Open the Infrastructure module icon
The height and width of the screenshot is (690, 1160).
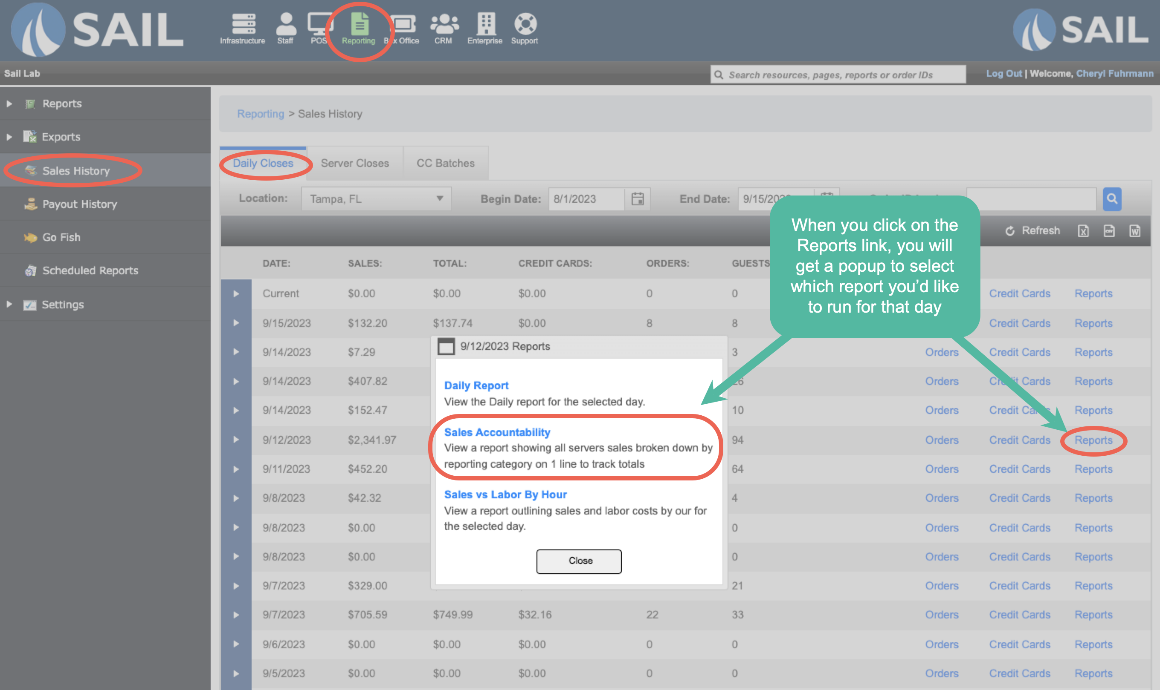(x=243, y=24)
